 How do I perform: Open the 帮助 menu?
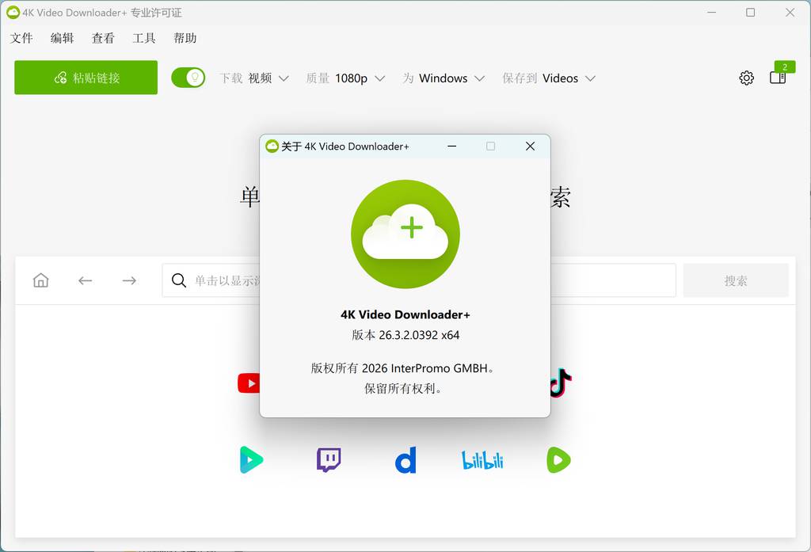(x=185, y=38)
